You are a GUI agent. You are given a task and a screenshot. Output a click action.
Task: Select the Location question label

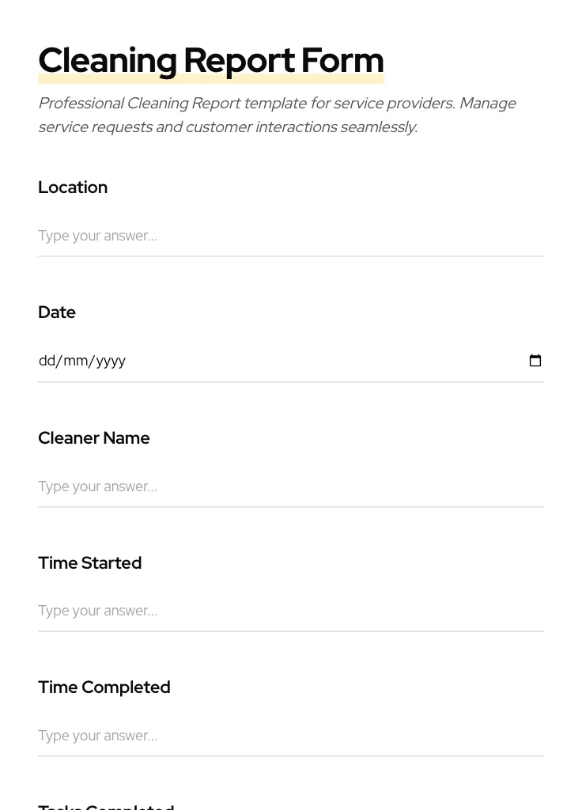(x=73, y=187)
